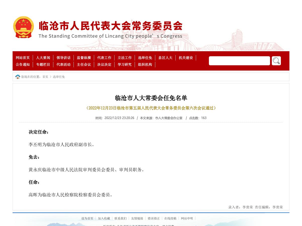Open 人大要闻 menu item
Image resolution: width=302 pixels, height=226 pixels.
[43, 58]
